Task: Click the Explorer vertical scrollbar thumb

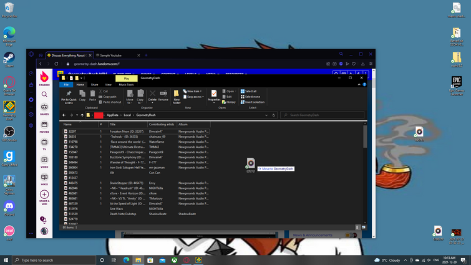Action: [x=365, y=137]
